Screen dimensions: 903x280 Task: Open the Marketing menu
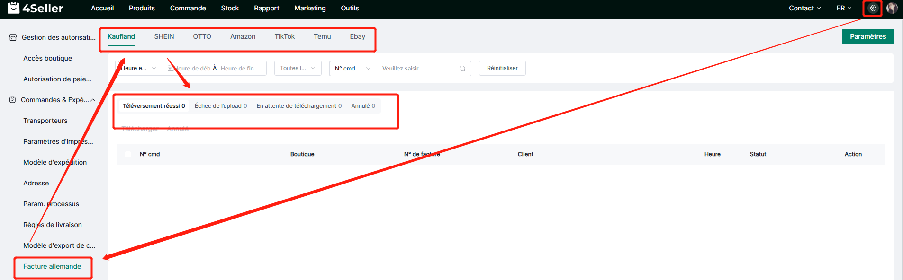310,8
